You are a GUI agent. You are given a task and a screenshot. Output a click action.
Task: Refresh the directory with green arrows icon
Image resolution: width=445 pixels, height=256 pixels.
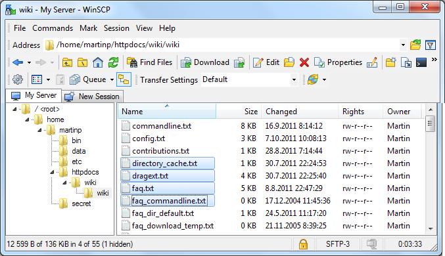(x=113, y=62)
